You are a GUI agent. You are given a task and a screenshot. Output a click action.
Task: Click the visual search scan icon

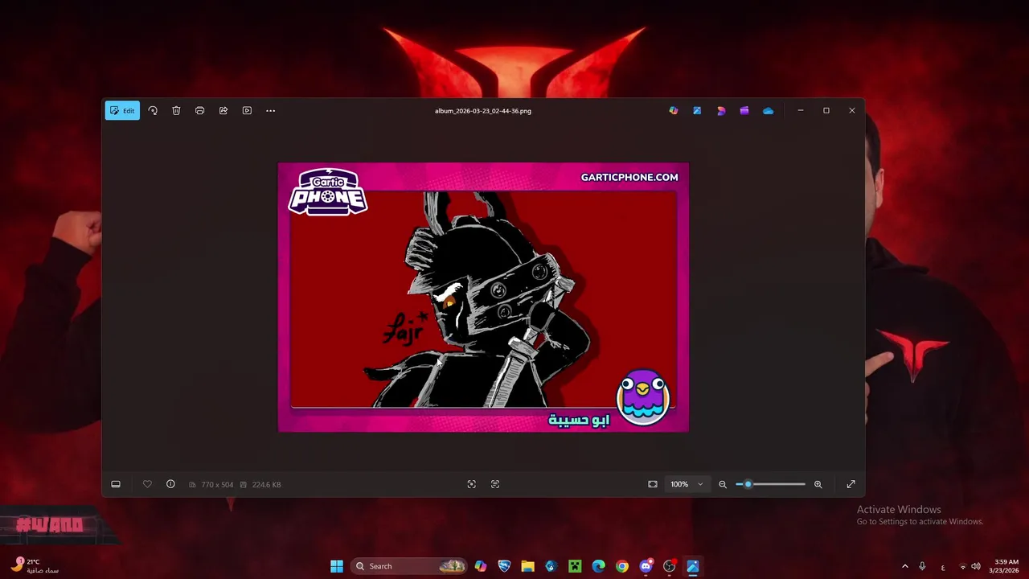click(x=472, y=484)
